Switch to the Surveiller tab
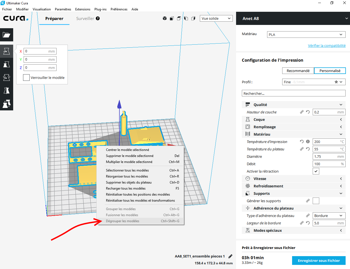This screenshot has width=350, height=269. pos(85,18)
